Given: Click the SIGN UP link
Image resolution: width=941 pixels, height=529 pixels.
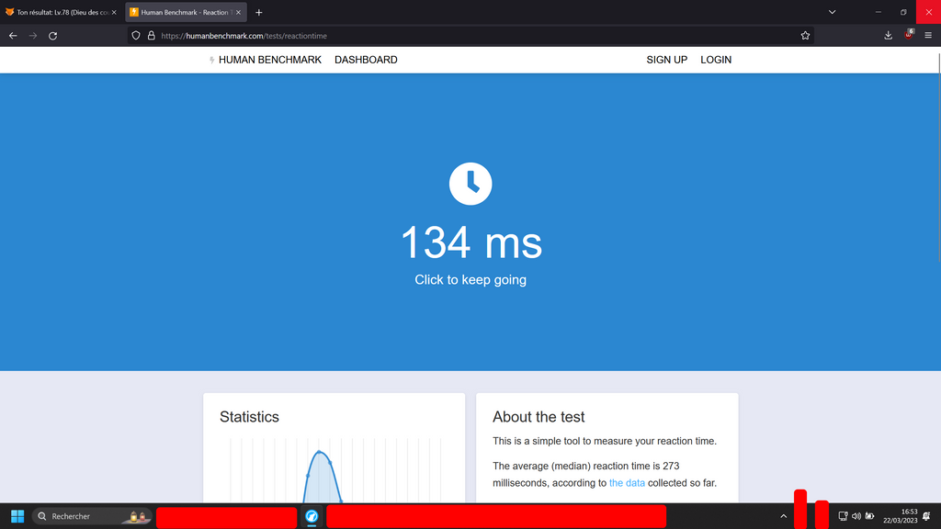Looking at the screenshot, I should [x=666, y=60].
